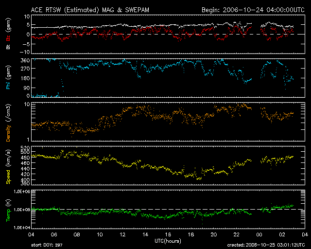
Task: Click the '08' hour label on time axis
Action: tap(77, 235)
